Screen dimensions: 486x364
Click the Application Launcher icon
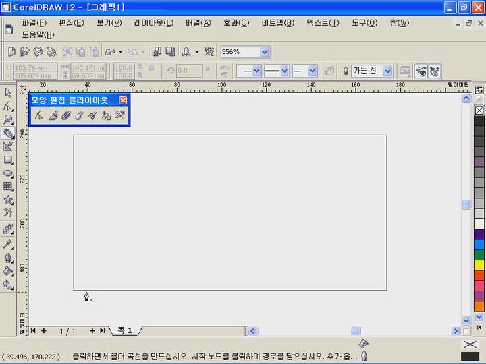pyautogui.click(x=186, y=51)
